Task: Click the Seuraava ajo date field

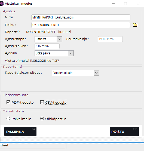Action: (x=110, y=39)
